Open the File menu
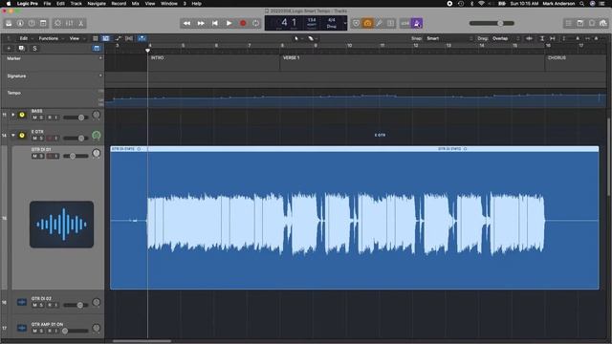612x344 pixels. point(47,4)
